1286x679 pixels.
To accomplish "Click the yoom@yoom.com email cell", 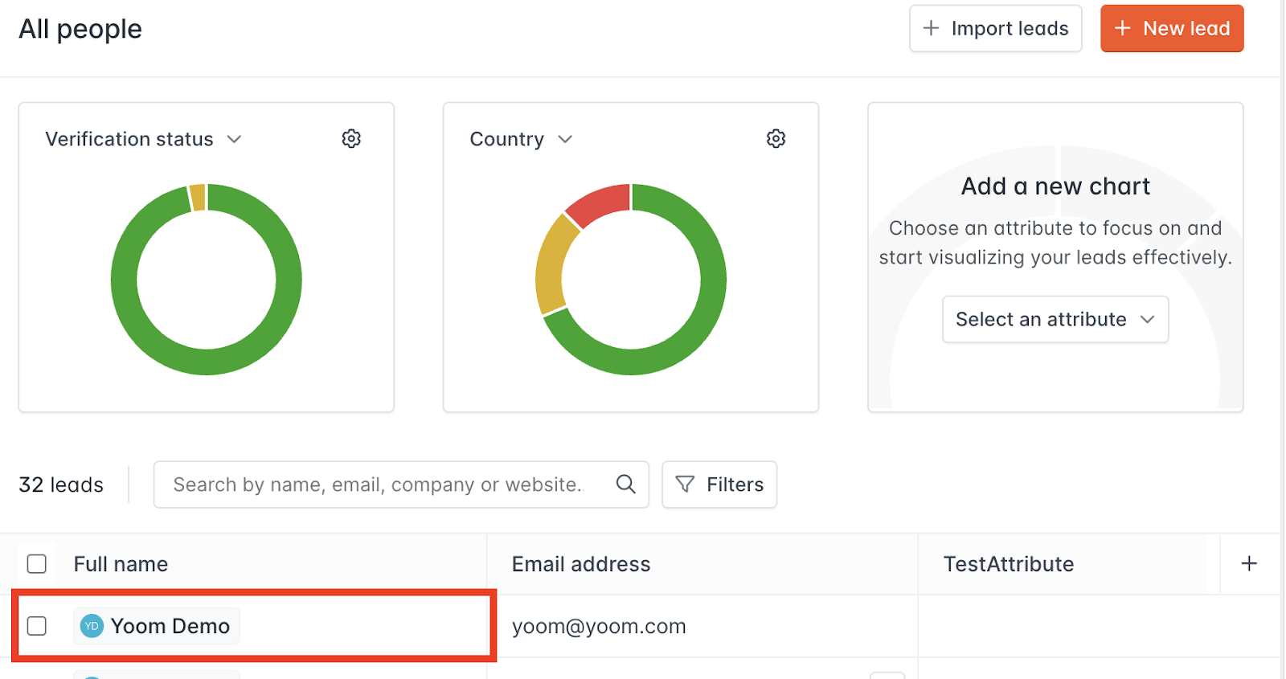I will 599,626.
